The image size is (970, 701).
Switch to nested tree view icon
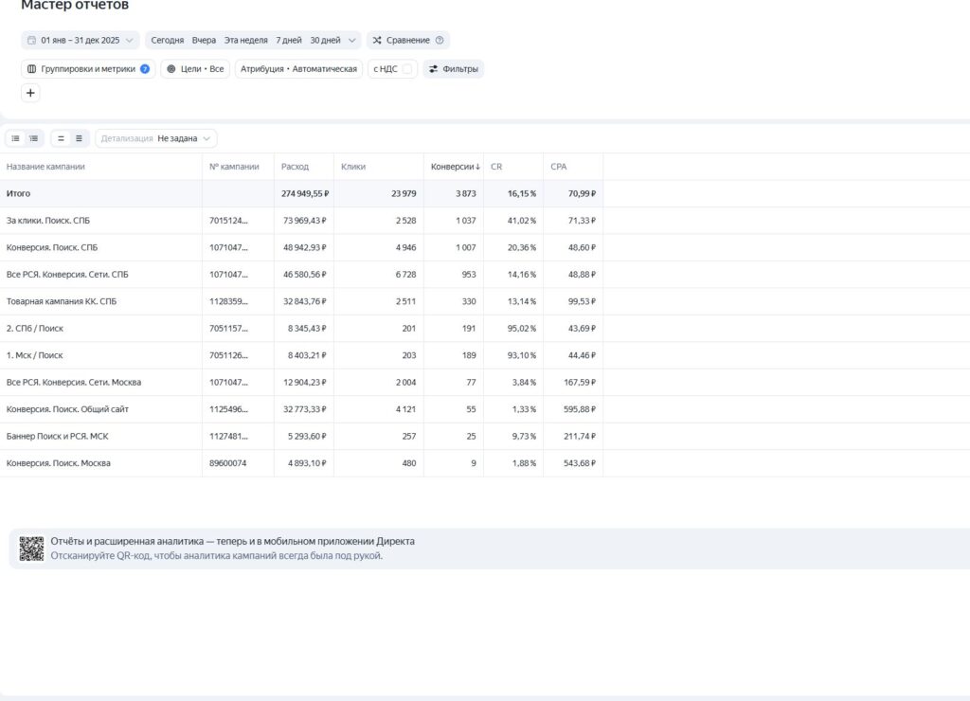(x=34, y=138)
